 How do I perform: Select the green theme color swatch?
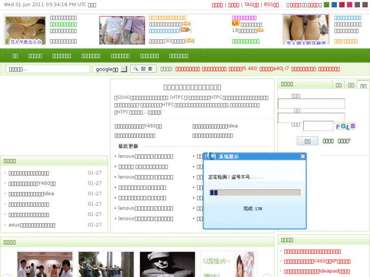pyautogui.click(x=326, y=5)
